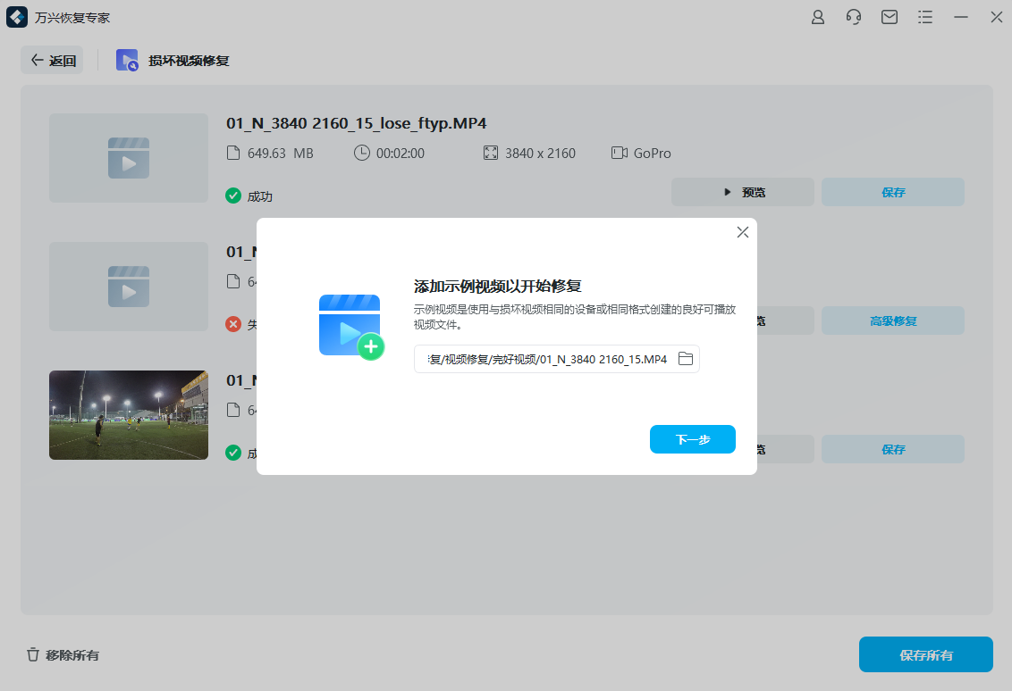This screenshot has height=691, width=1012.
Task: Click the trash icon beside 移除所有
Action: click(34, 654)
